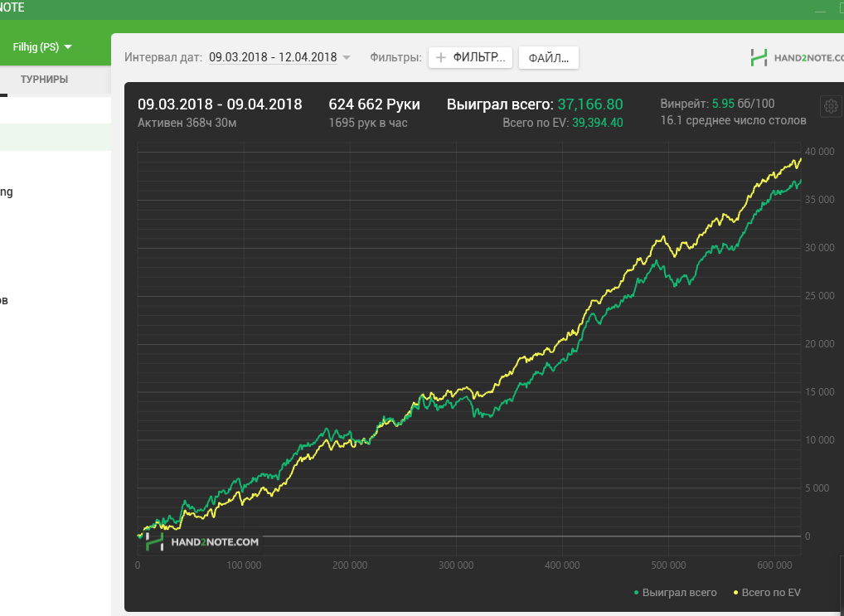Open the Filhjg (PS) player dropdown
Viewport: 844px width, 616px height.
pyautogui.click(x=42, y=47)
